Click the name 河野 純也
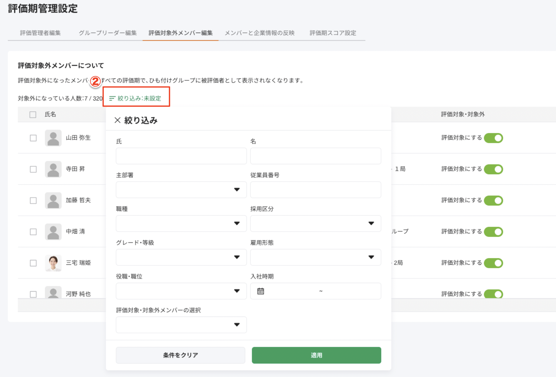 (78, 294)
